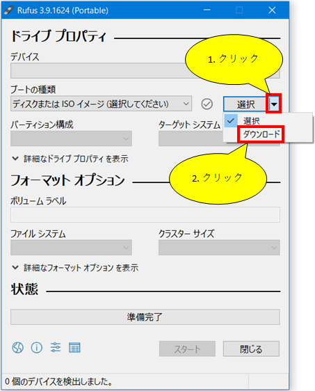The height and width of the screenshot is (391, 315).
Task: Click the 準備完了 progress bar
Action: [x=145, y=317]
